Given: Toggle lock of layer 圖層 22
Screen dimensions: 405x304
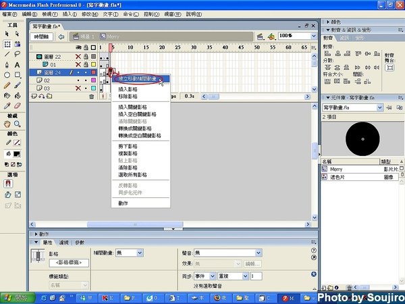Looking at the screenshot, I should click(x=86, y=56).
